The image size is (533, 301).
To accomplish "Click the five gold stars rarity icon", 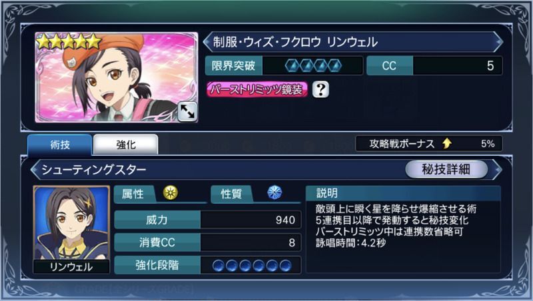I will point(69,42).
